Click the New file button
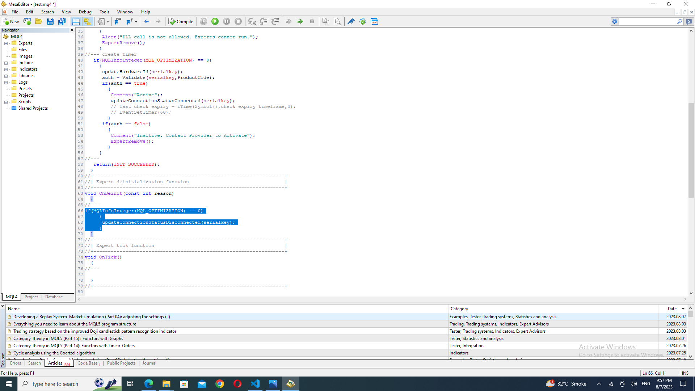This screenshot has width=695, height=391. [x=10, y=22]
